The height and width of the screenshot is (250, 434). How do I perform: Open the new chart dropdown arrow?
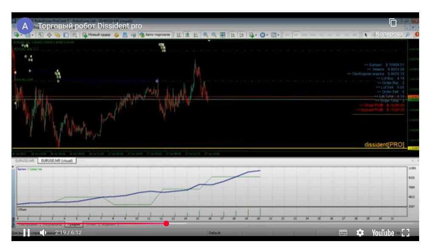(x=21, y=35)
